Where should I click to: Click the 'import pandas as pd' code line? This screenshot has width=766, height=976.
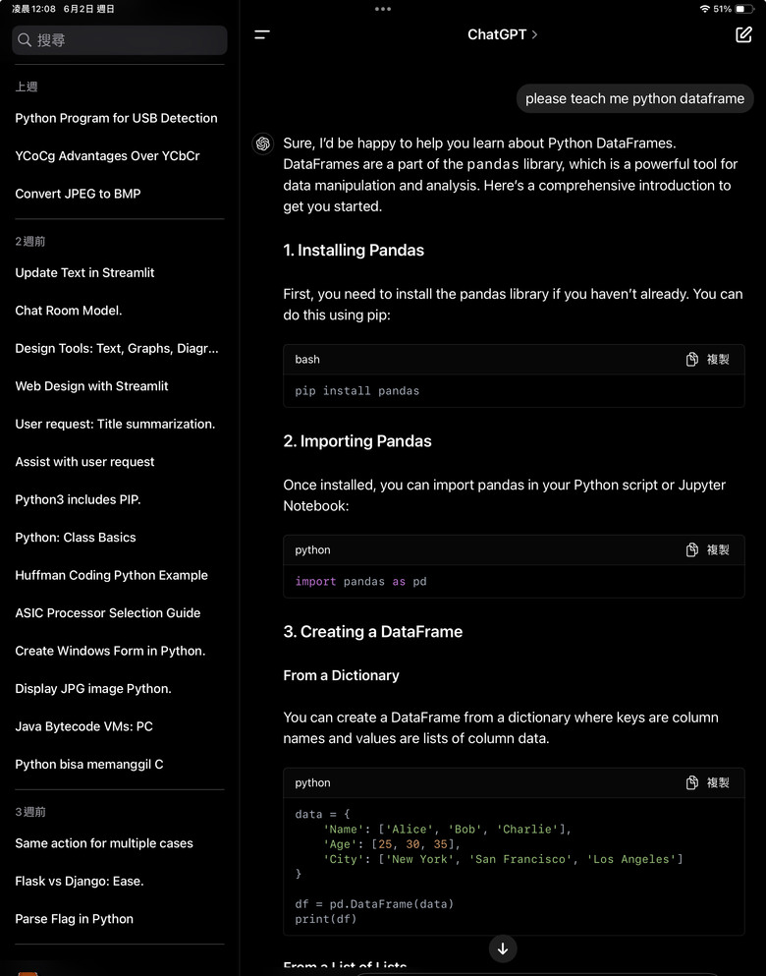coord(360,581)
